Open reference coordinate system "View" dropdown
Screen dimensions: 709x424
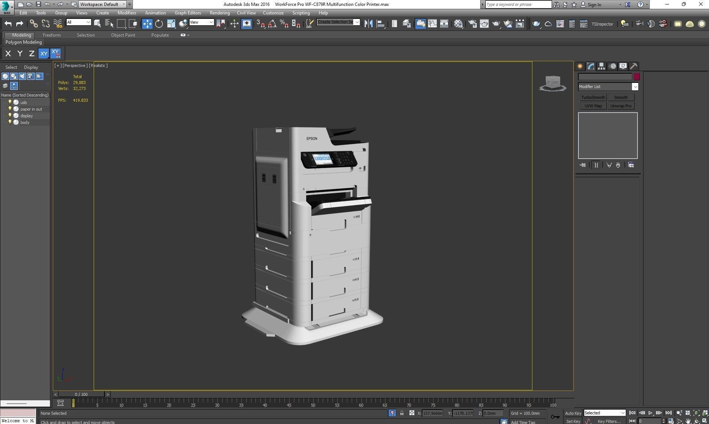tap(201, 22)
